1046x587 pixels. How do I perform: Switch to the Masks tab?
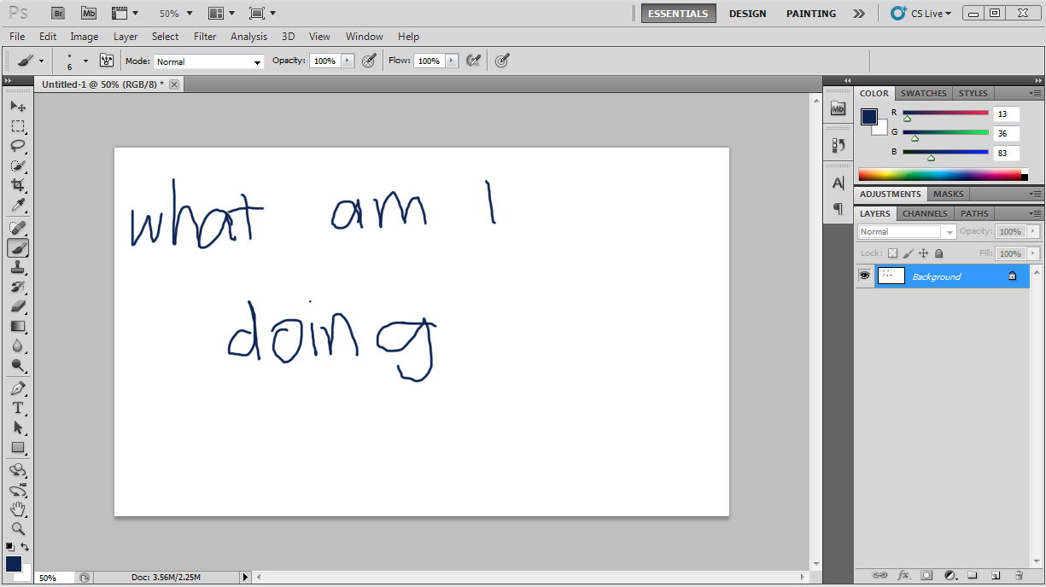(x=949, y=194)
